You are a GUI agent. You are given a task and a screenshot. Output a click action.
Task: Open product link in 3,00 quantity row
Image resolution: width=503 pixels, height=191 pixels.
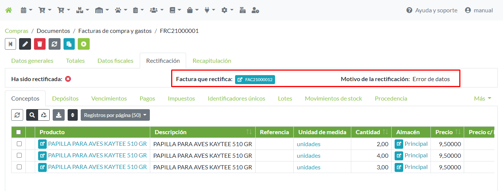[97, 167]
